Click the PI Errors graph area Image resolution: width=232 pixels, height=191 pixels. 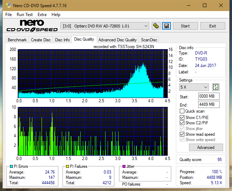click(93, 74)
